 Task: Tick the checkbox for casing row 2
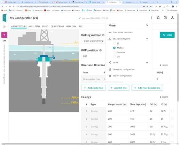tap(173, 119)
